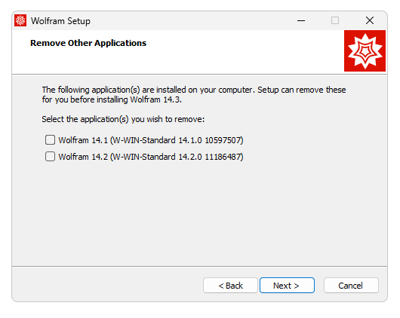Click the 'The following application(s) are installed' description text
Screen dimensions: 400x318
194,90
